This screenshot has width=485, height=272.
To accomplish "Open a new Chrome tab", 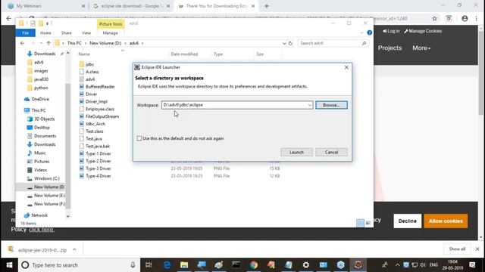I will coord(267,6).
